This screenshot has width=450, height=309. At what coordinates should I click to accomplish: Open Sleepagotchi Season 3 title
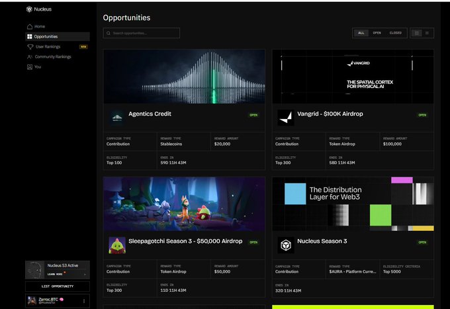(185, 242)
